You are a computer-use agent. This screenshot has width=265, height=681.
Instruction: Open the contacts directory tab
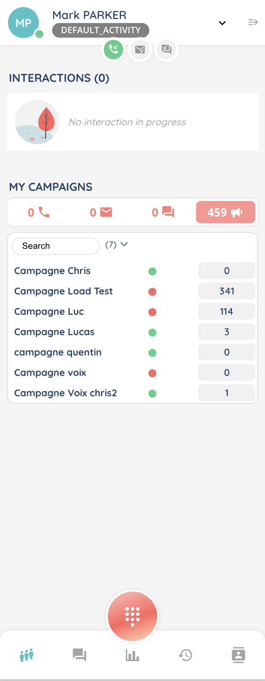tap(238, 655)
